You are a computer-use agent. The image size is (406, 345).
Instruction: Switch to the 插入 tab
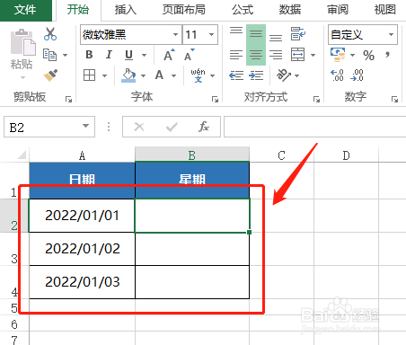pos(126,10)
